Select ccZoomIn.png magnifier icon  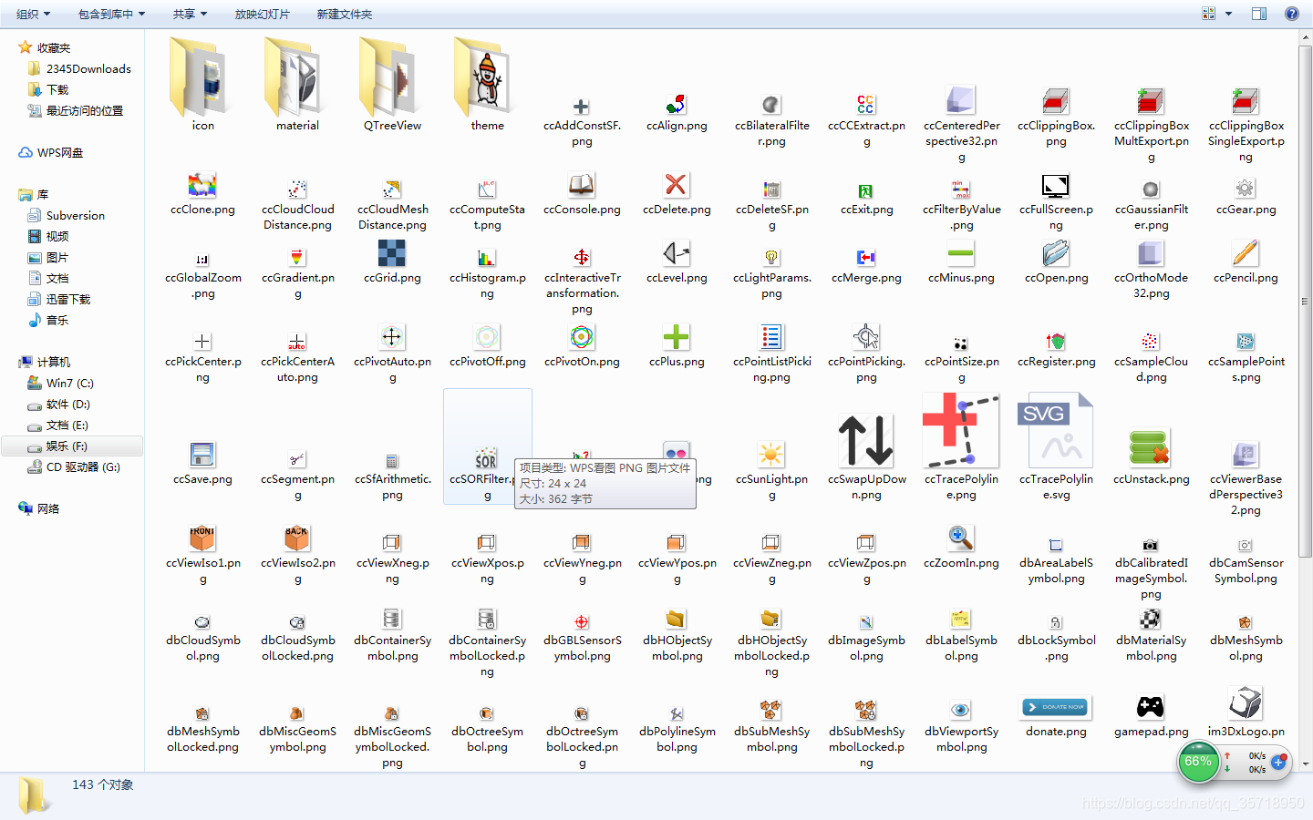[x=961, y=538]
